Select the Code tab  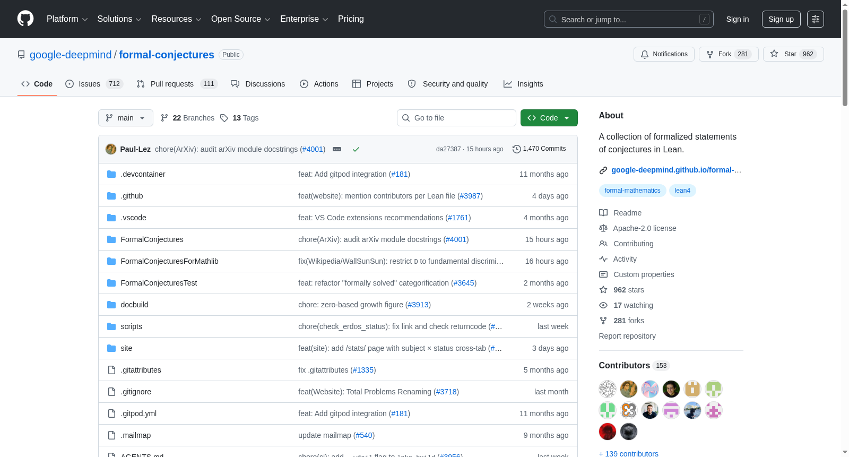(37, 84)
